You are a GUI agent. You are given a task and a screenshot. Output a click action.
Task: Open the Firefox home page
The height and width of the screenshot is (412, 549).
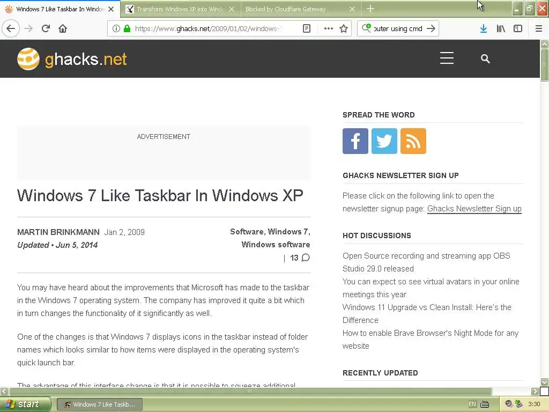coord(63,28)
